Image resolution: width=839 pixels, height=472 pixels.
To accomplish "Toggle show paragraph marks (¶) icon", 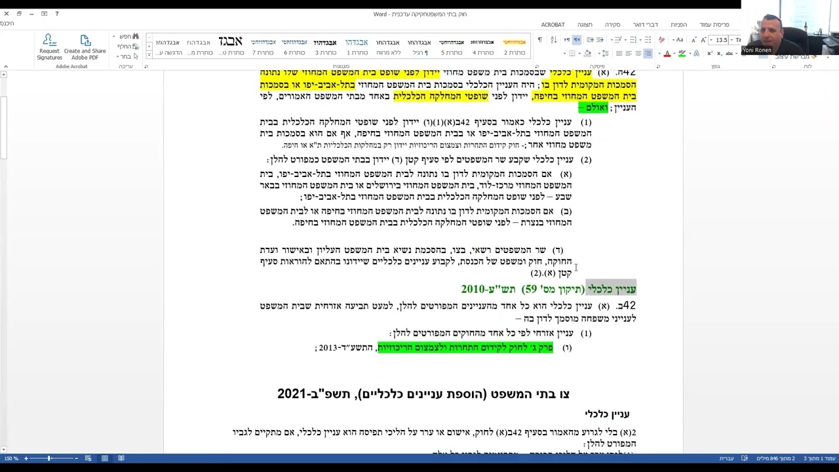I will 540,40.
